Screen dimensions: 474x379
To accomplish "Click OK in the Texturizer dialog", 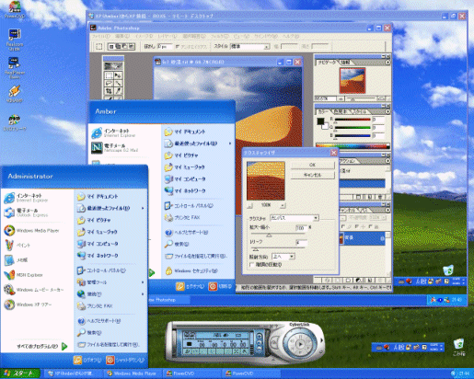I will click(x=312, y=165).
